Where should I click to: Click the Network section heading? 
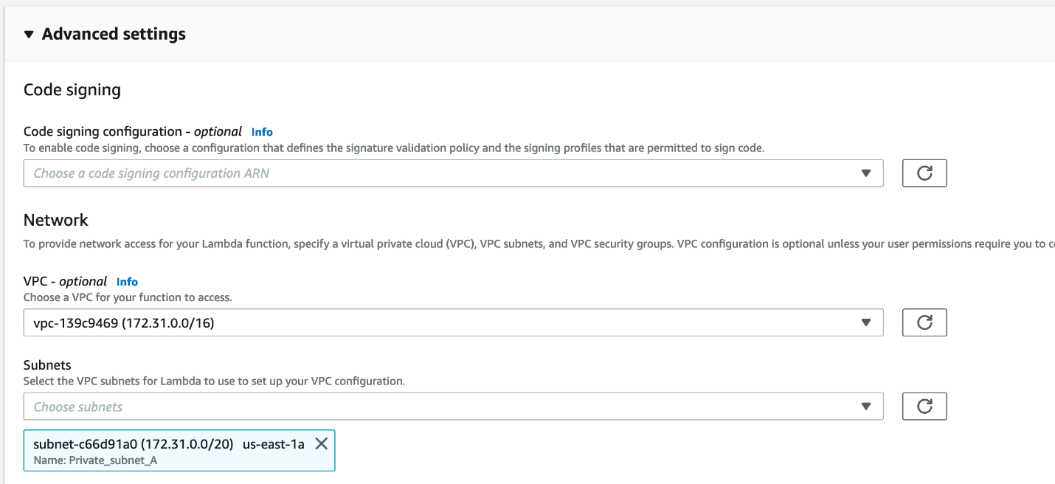[56, 220]
